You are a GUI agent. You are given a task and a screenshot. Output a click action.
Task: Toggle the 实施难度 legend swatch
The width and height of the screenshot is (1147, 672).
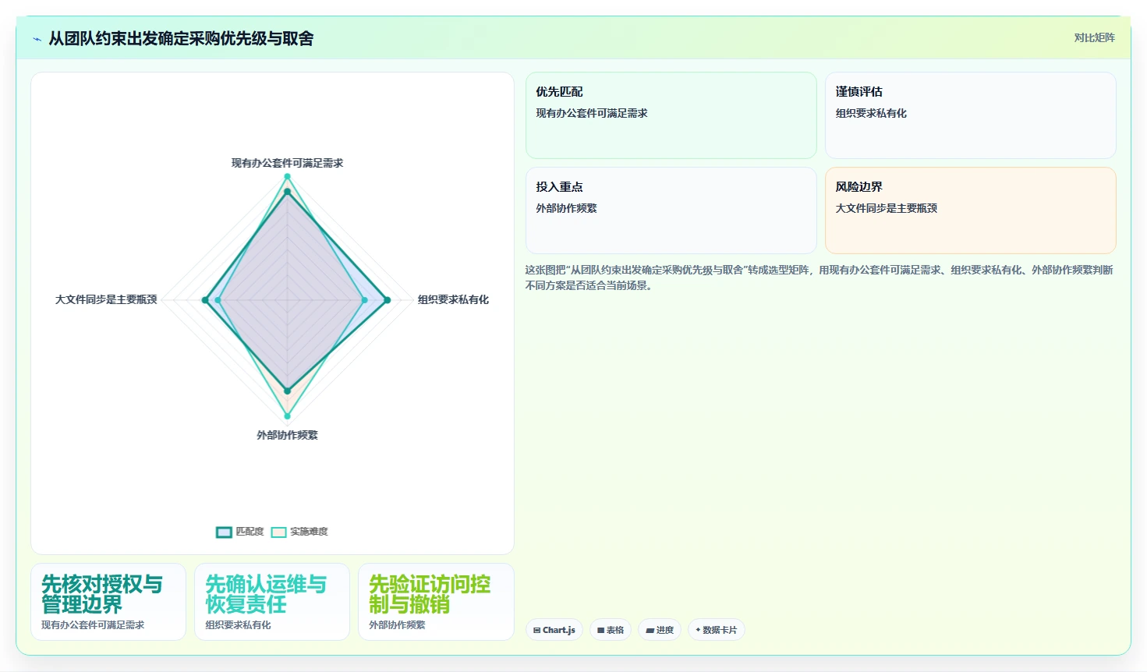[x=278, y=532]
